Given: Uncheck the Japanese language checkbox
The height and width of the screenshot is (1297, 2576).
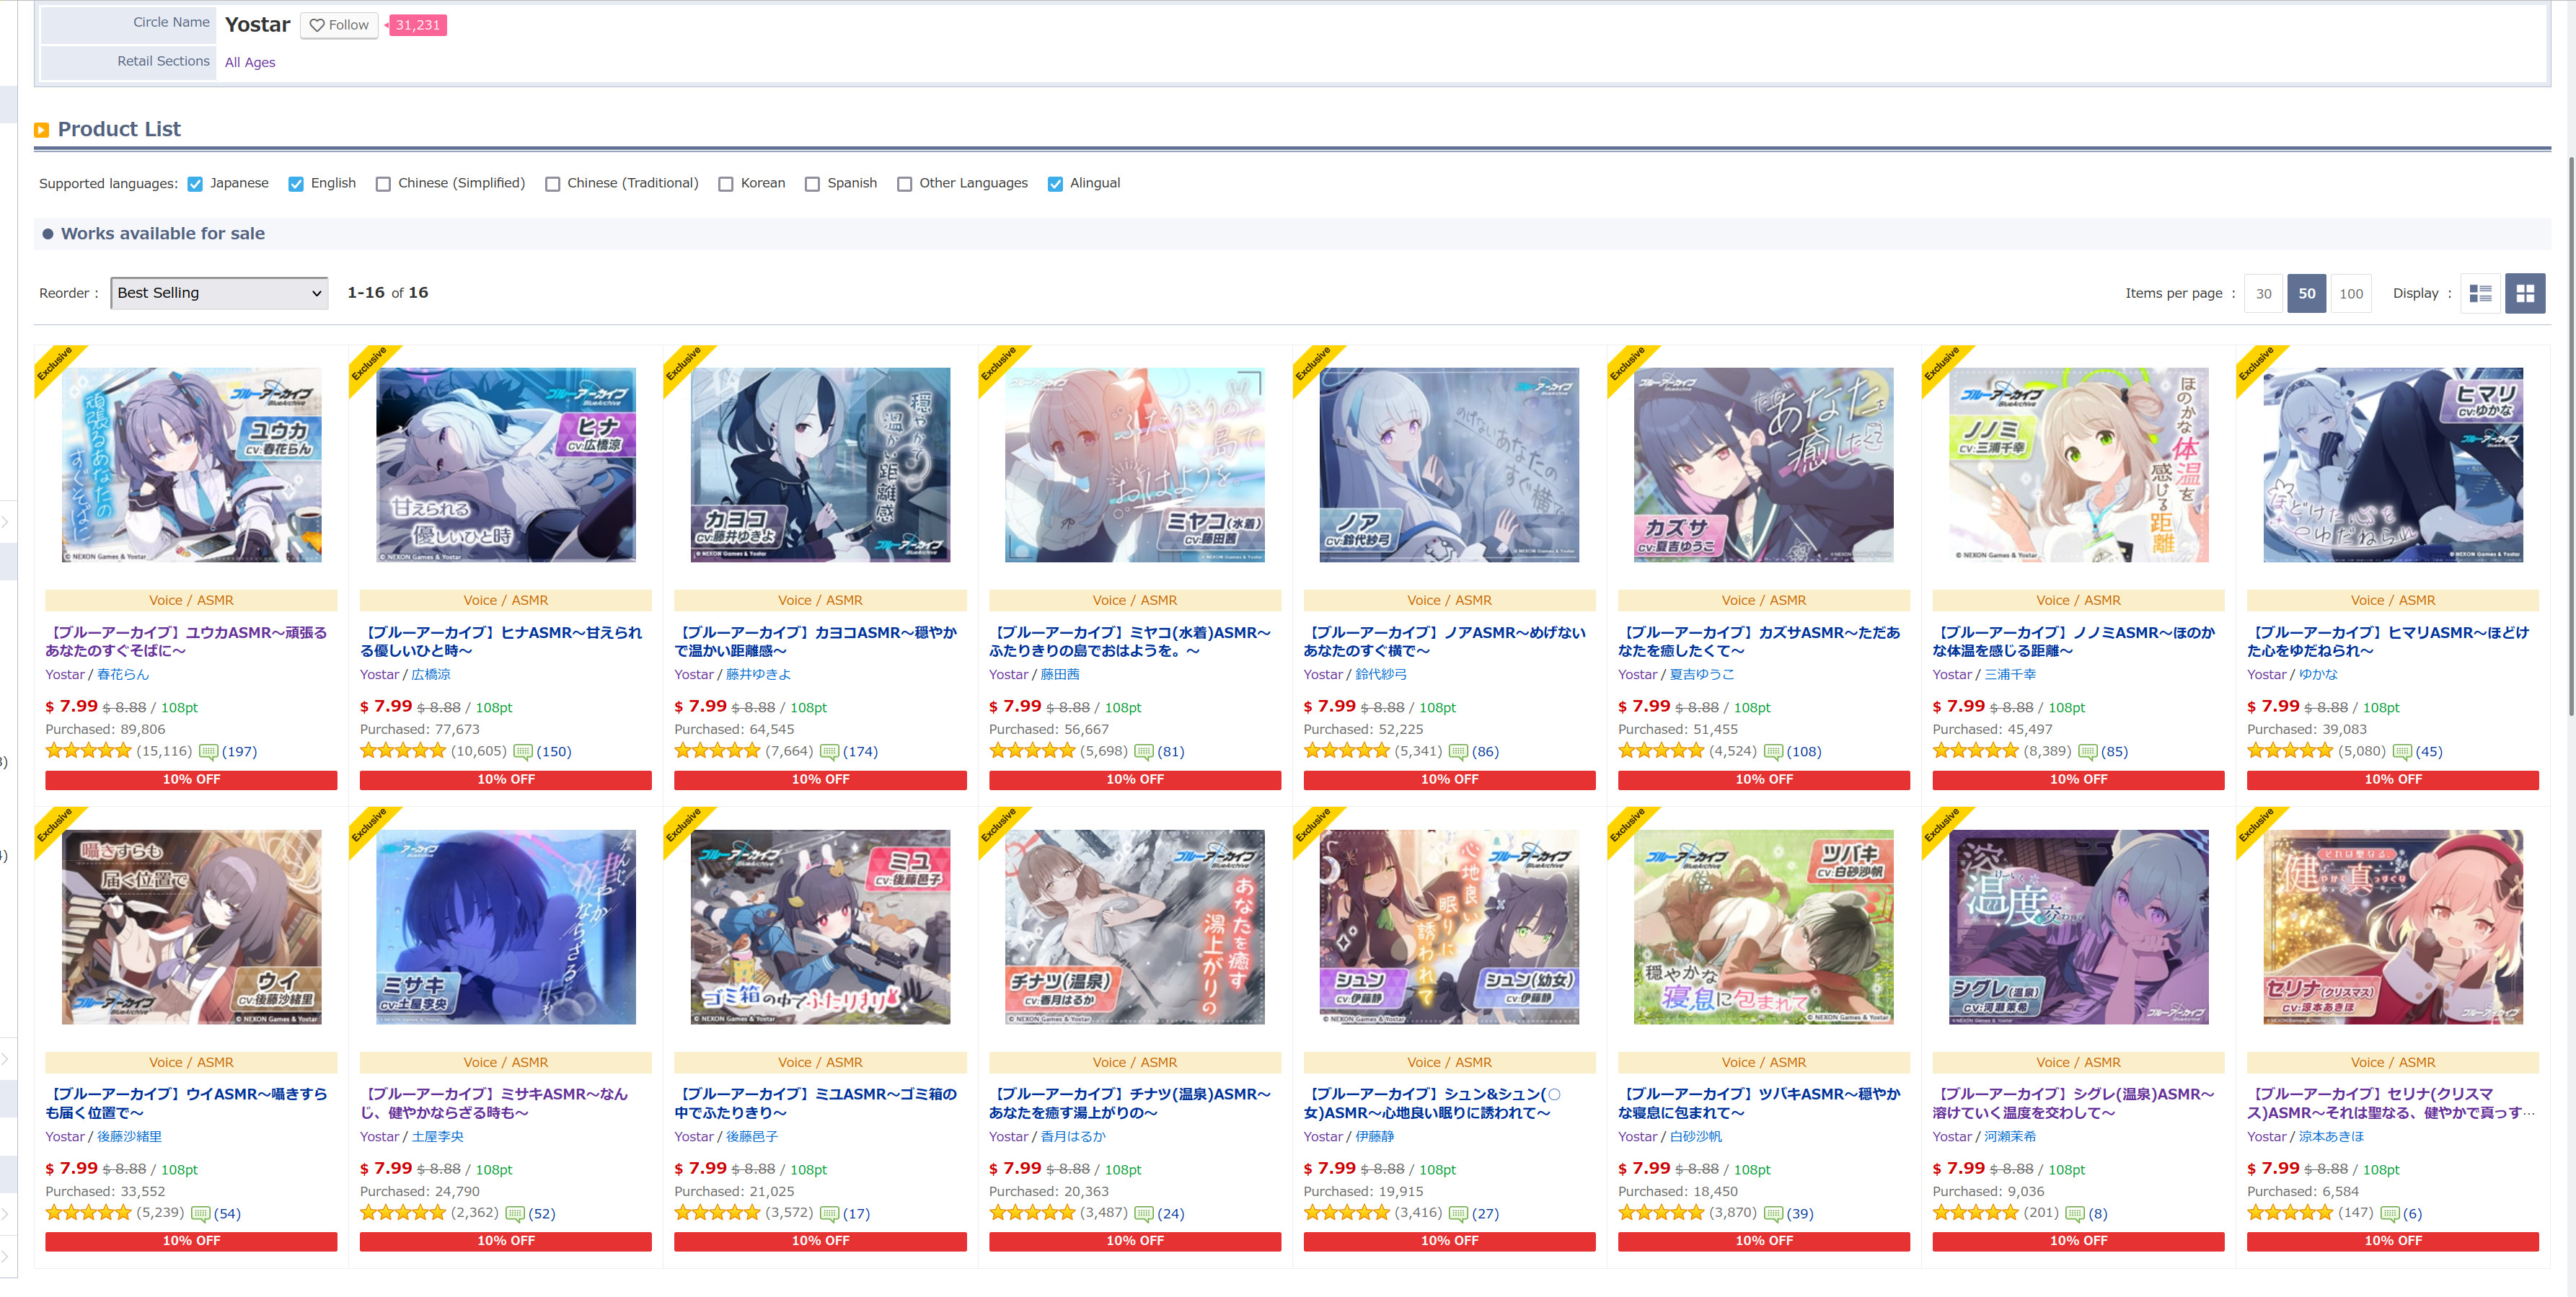Looking at the screenshot, I should pos(195,184).
